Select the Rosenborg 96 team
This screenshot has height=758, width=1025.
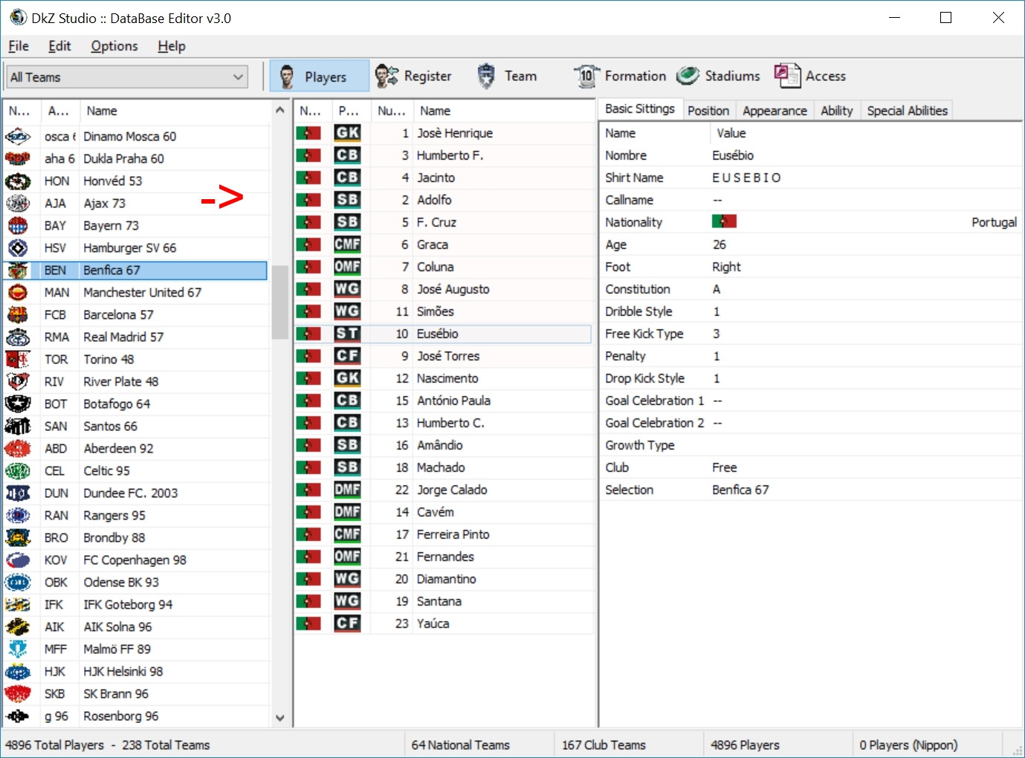click(135, 716)
